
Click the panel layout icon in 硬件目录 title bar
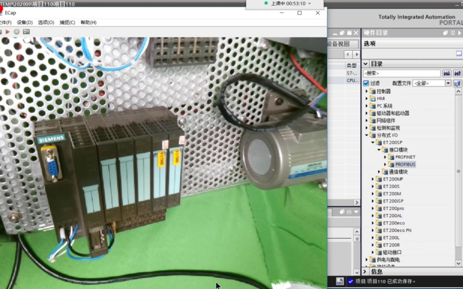[452, 33]
